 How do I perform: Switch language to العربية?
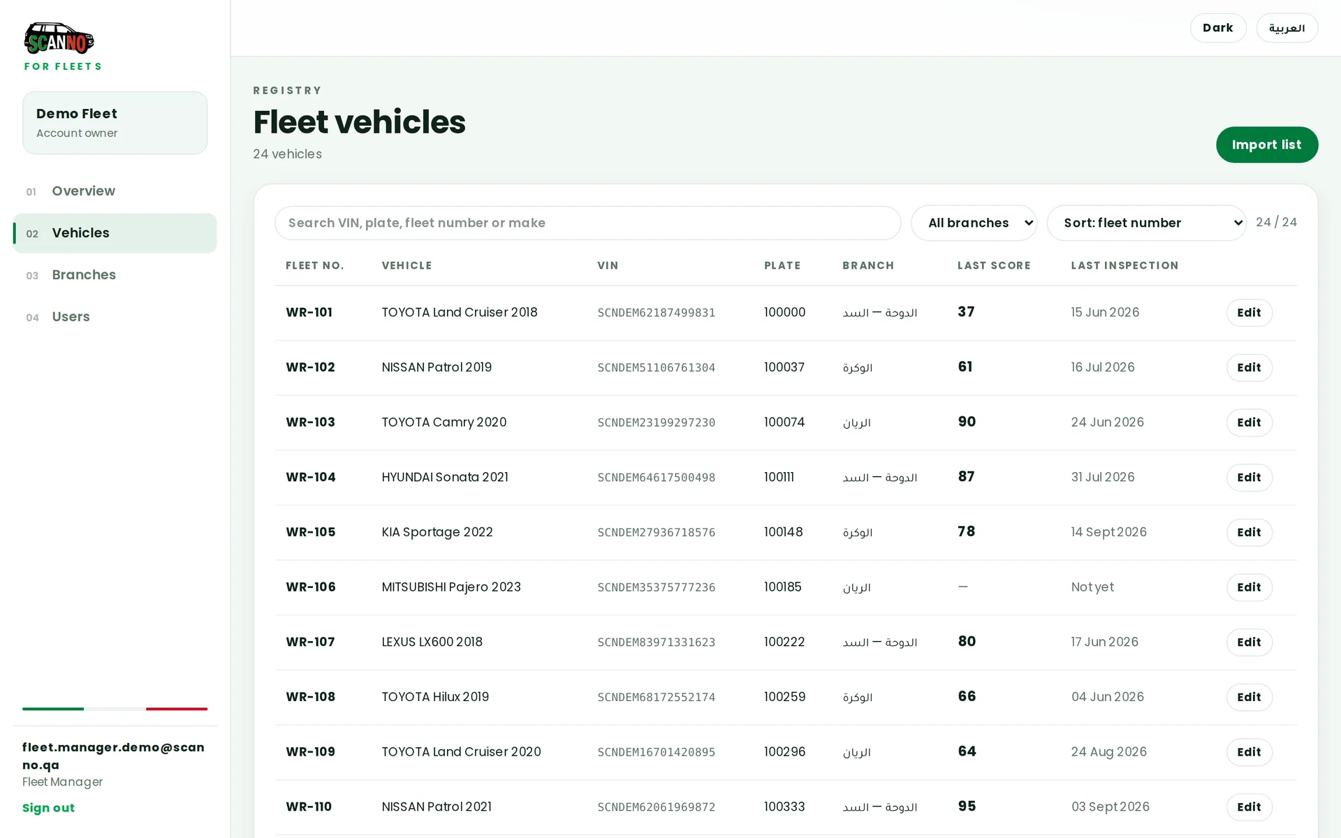(1287, 28)
